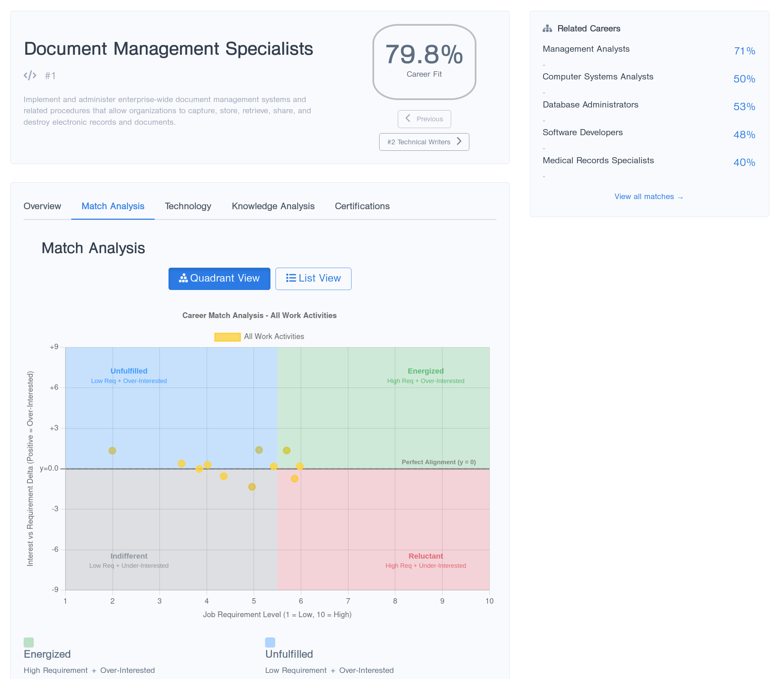Click the code brackets icon under title
Image resolution: width=780 pixels, height=679 pixels.
pos(30,75)
